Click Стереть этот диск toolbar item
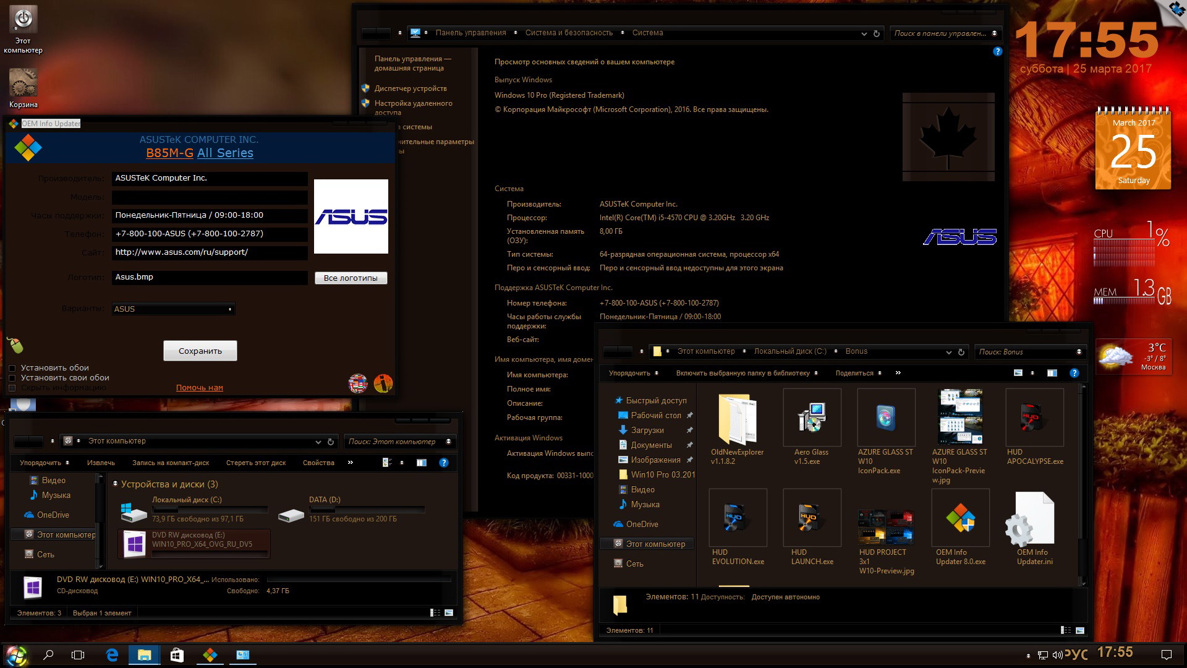This screenshot has height=668, width=1187. click(256, 463)
